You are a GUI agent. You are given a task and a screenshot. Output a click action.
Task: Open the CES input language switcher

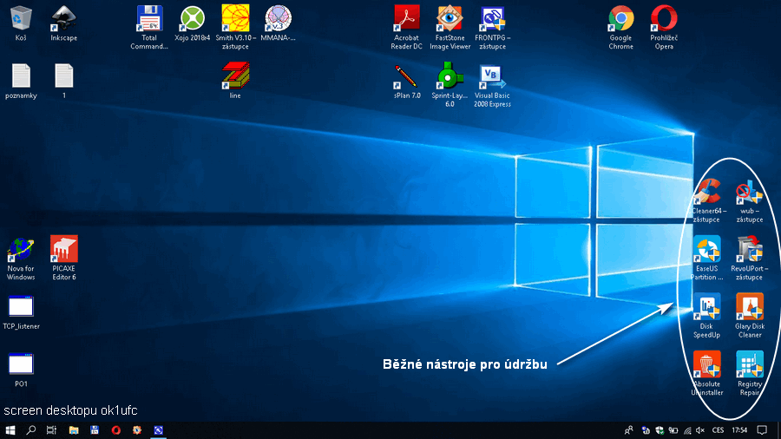pyautogui.click(x=718, y=430)
